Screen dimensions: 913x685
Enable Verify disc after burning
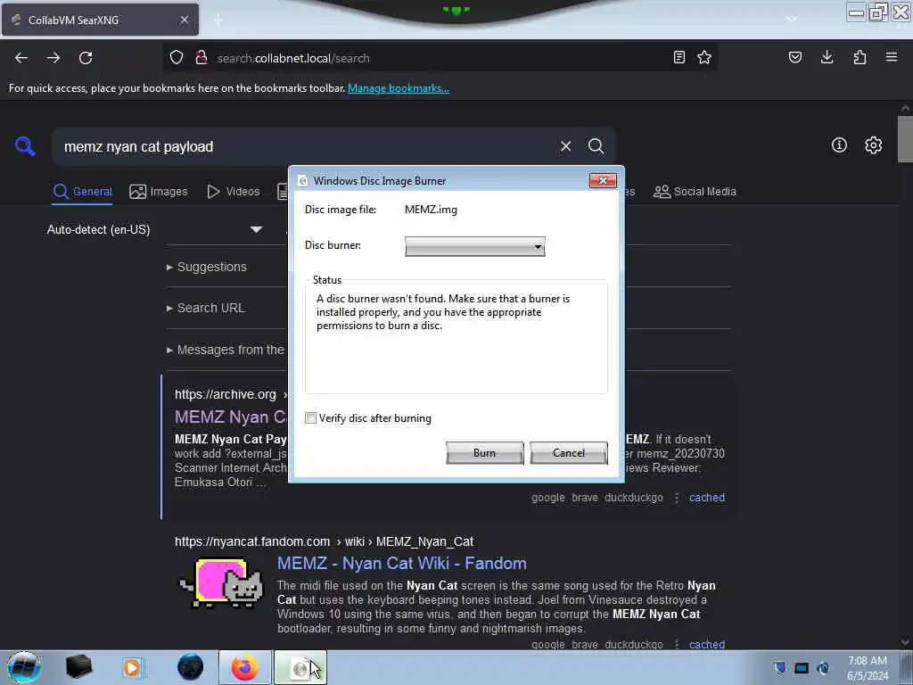point(311,418)
